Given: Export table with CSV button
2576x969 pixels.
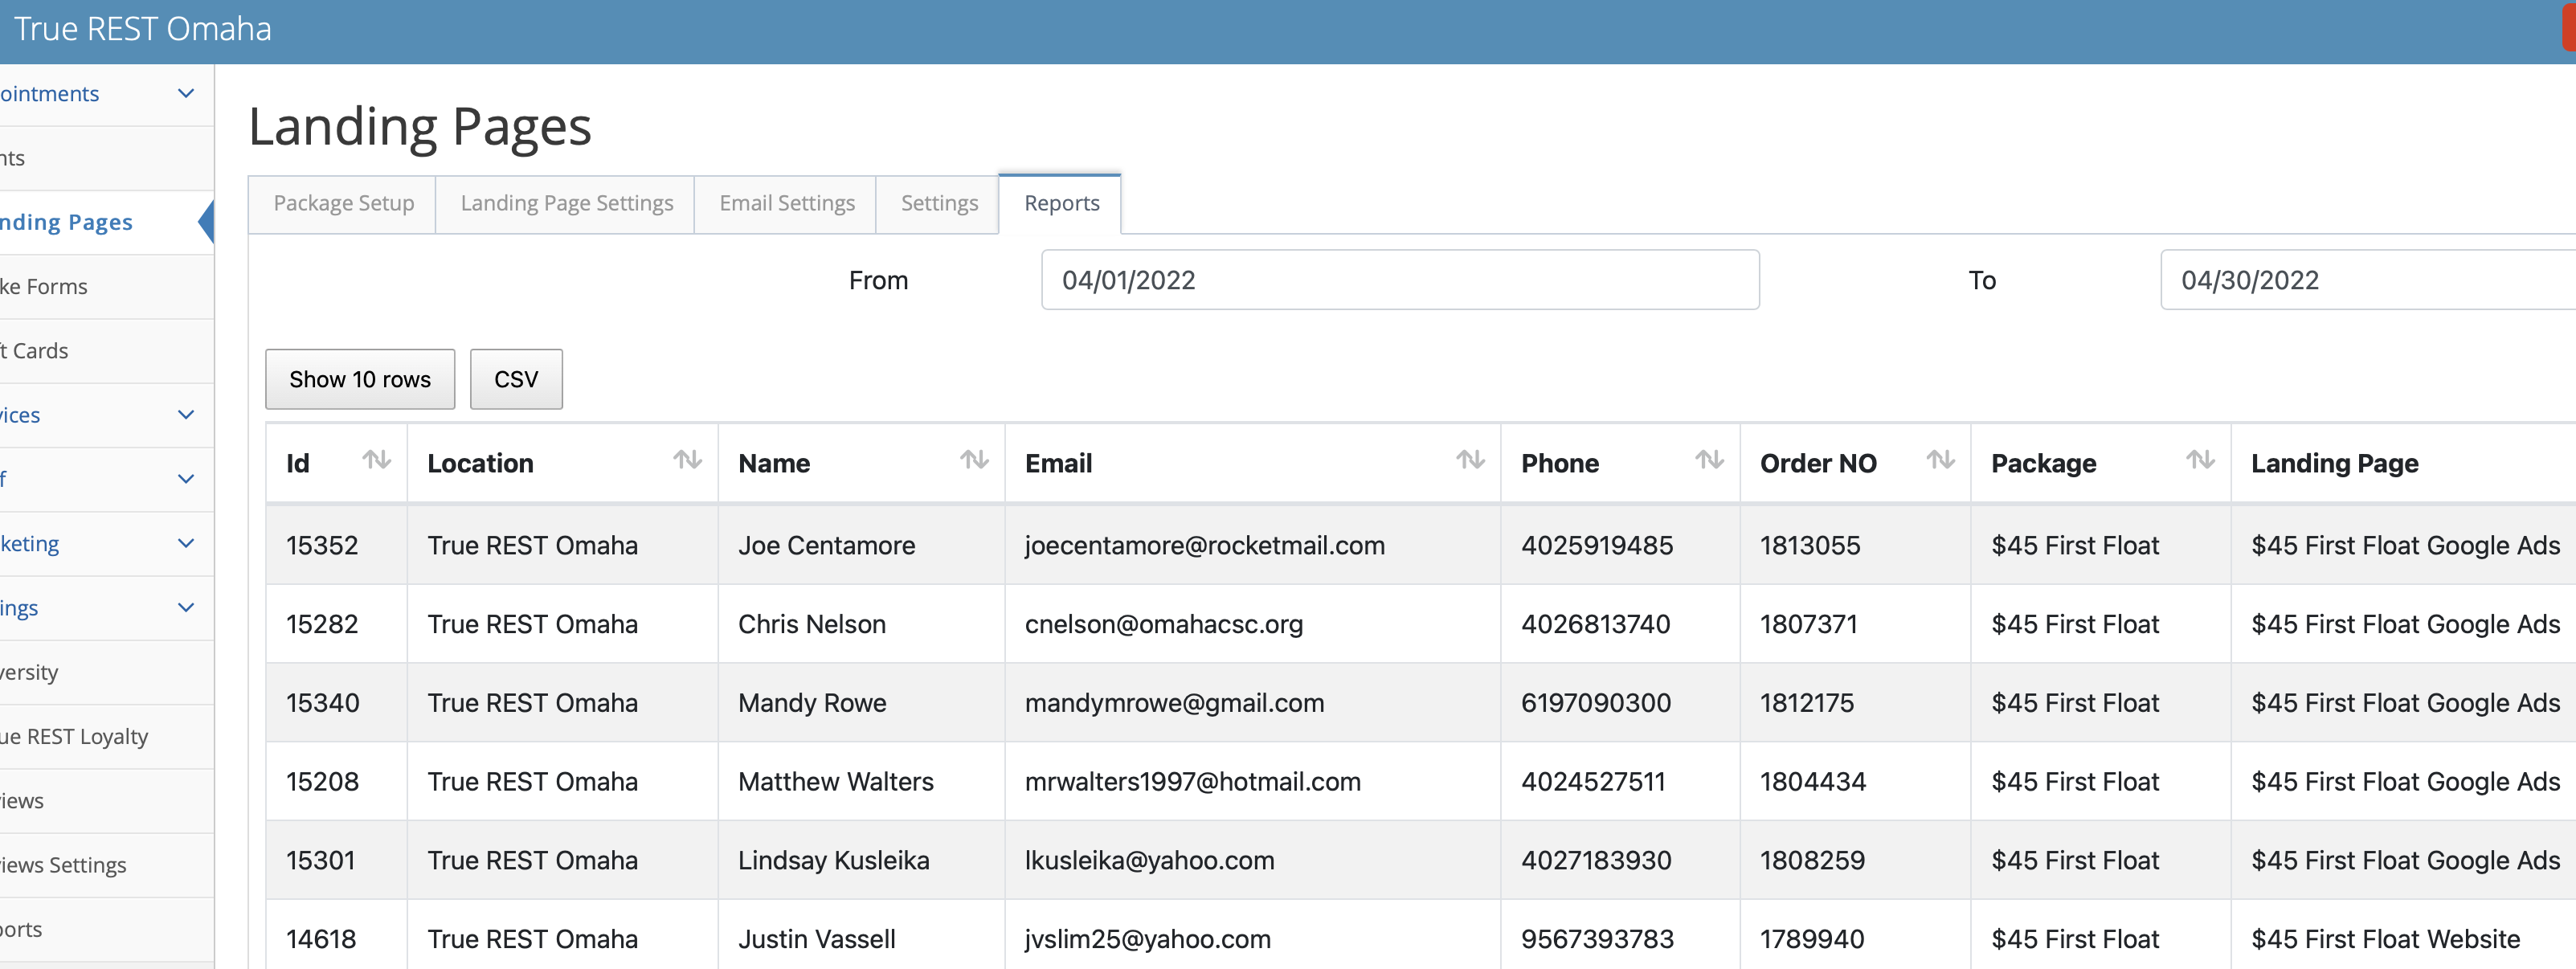Looking at the screenshot, I should (x=516, y=379).
